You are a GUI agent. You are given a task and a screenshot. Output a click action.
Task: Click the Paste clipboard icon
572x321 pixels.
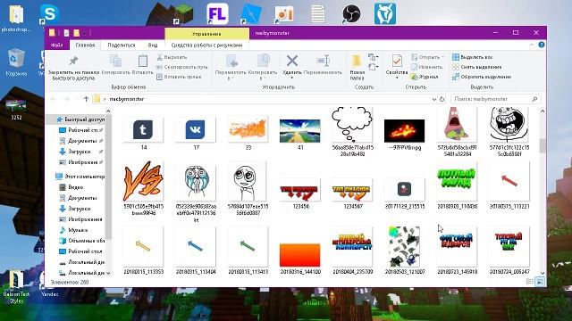point(143,61)
